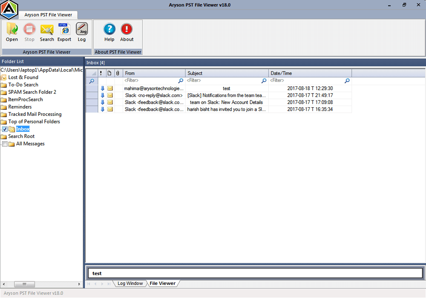
Task: Go to the last record navigation arrow
Action: click(x=109, y=284)
